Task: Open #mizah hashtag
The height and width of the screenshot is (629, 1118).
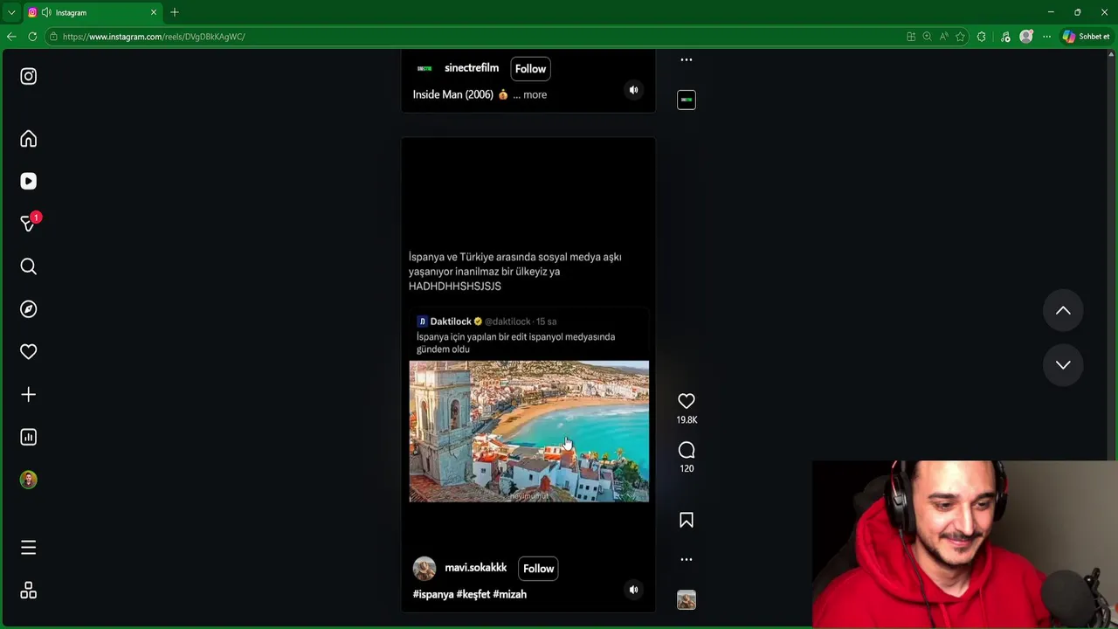Action: [510, 594]
